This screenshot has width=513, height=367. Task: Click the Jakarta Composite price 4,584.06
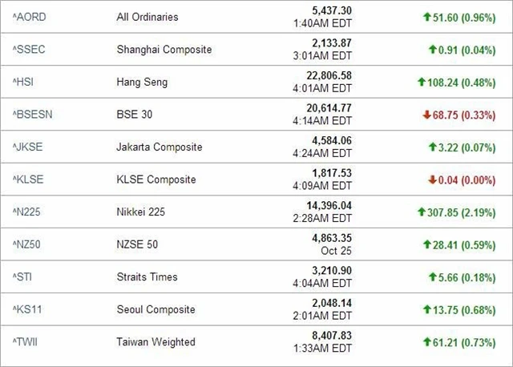329,141
